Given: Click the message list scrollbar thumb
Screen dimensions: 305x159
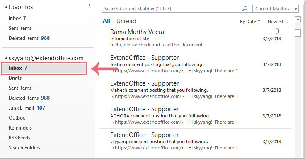Looking at the screenshot, I should pos(298,33).
